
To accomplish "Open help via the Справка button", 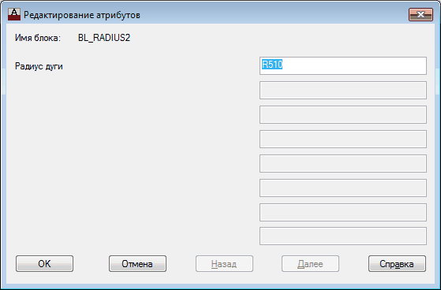I will pos(397,263).
